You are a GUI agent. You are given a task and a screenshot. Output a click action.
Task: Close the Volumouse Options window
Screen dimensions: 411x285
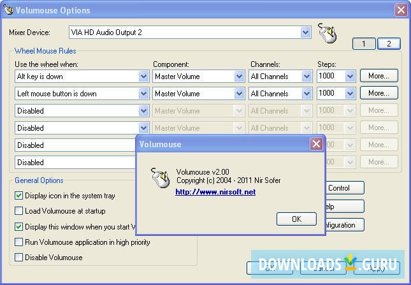click(x=401, y=10)
